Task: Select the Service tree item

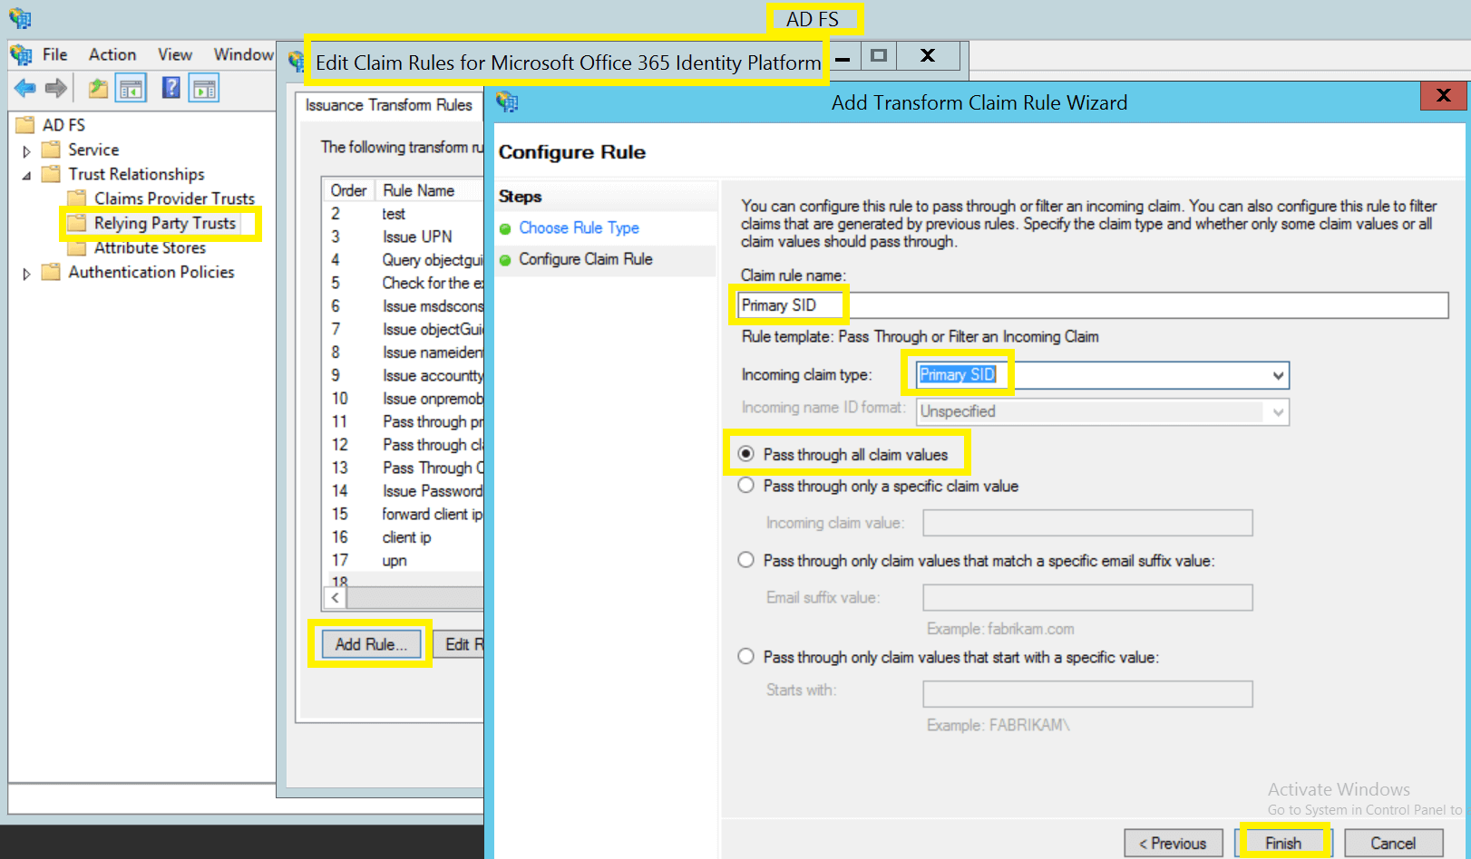Action: point(93,150)
